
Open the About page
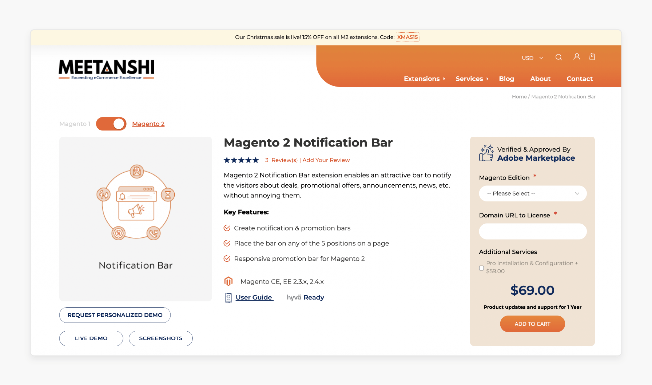[x=540, y=79]
